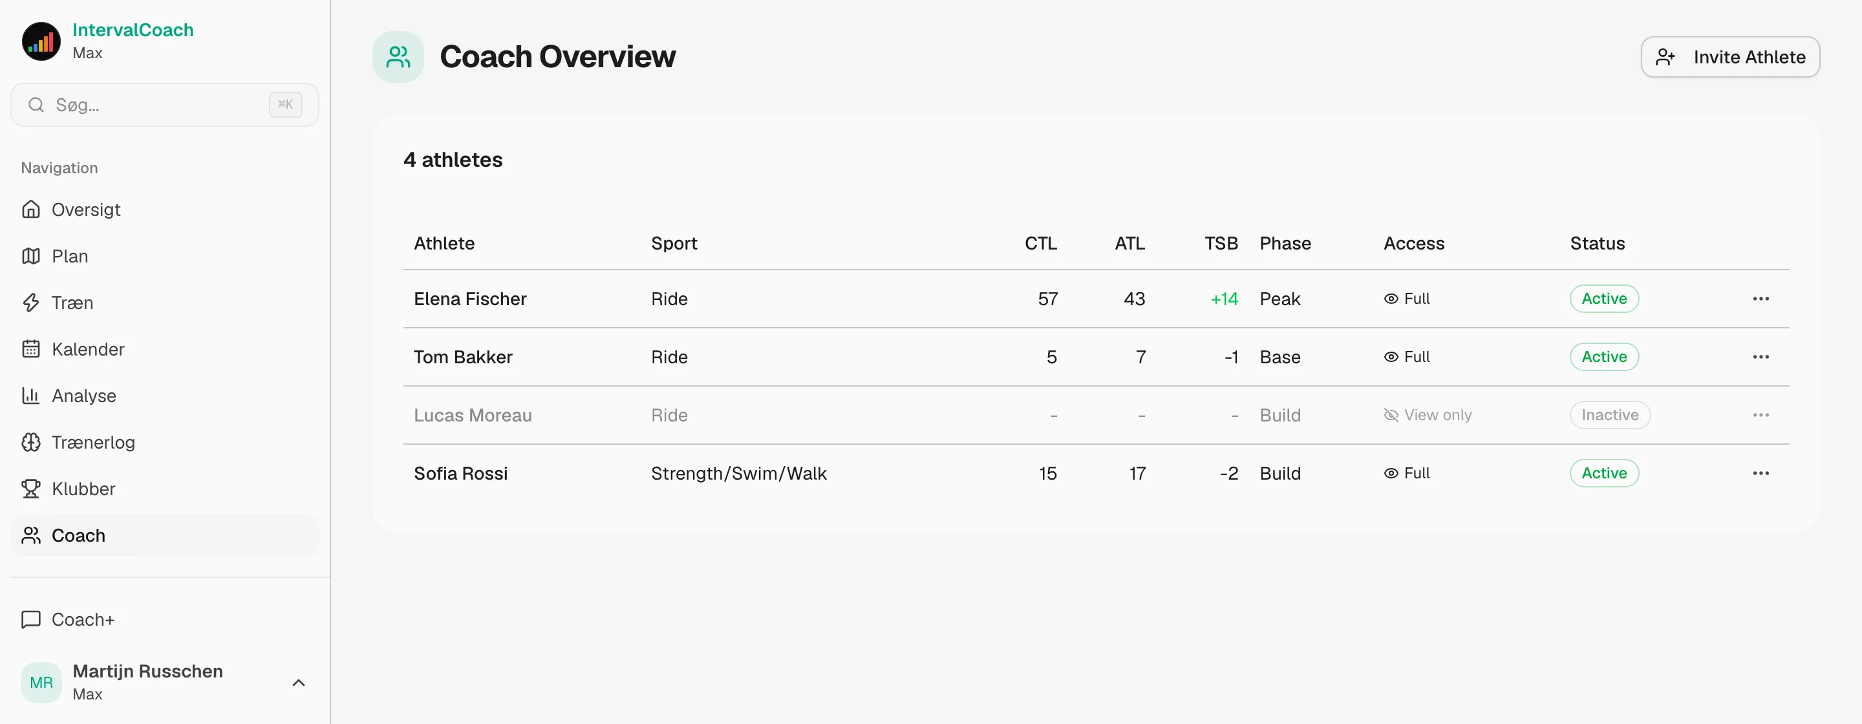1862x724 pixels.
Task: Open Klubber trophy icon
Action: (31, 489)
